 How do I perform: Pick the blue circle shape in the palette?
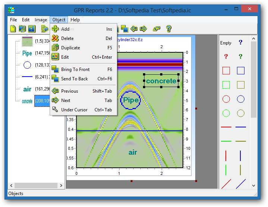[241, 99]
